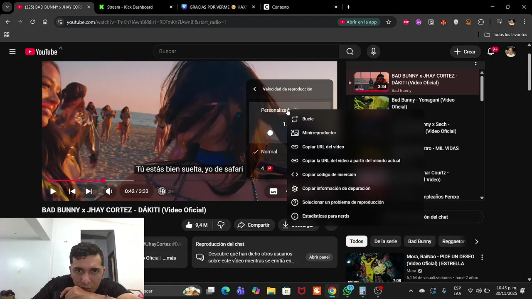Show hidden system tray icons chevron
Image resolution: width=532 pixels, height=299 pixels.
(x=411, y=291)
